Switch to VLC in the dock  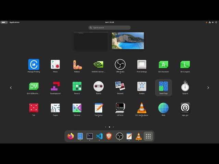[139, 136]
